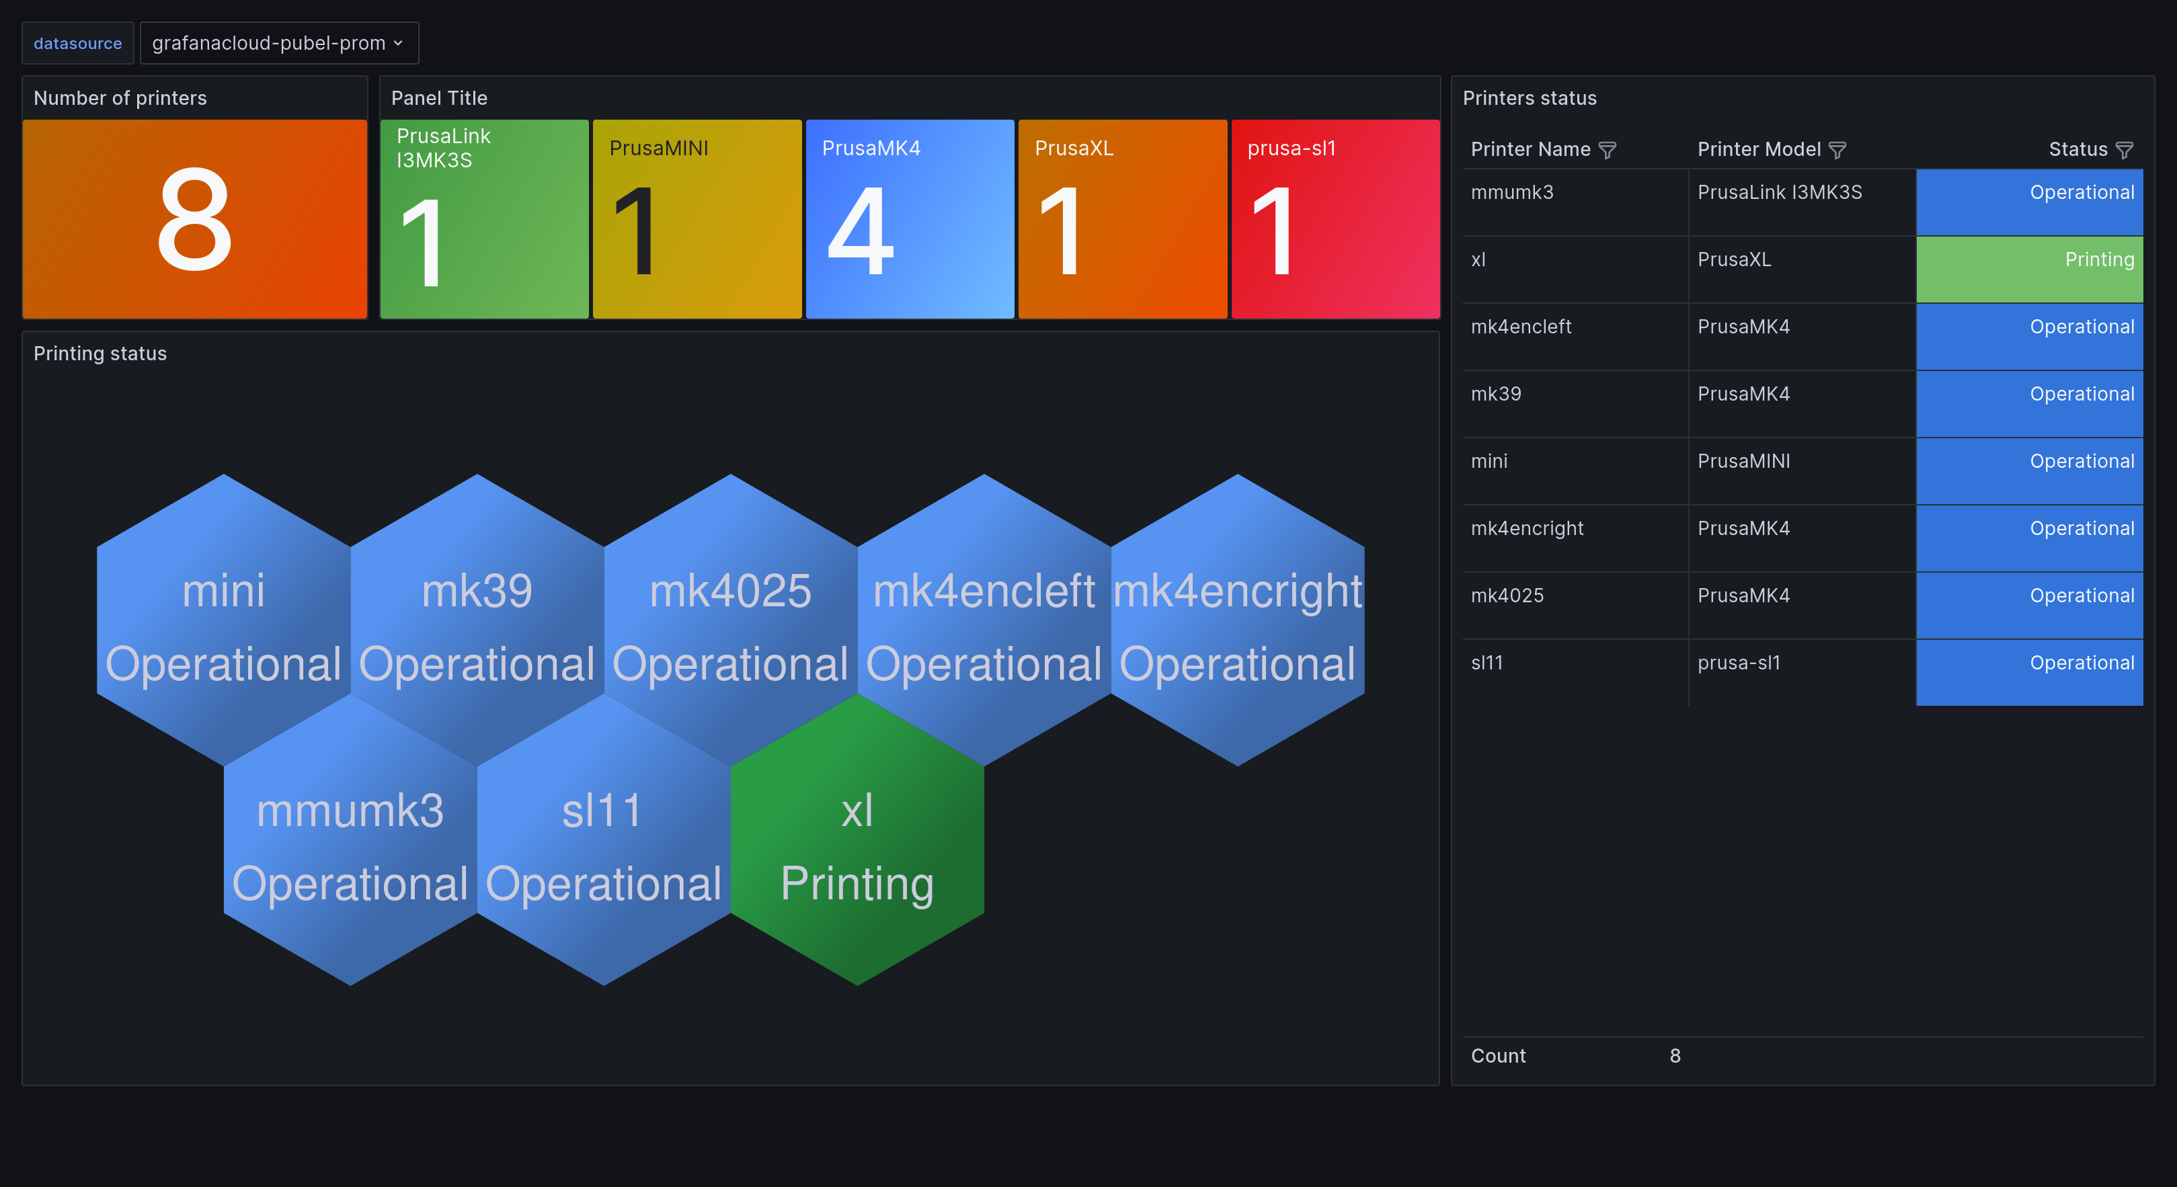Select the mini hexagon
Viewport: 2177px width, 1187px height.
point(224,620)
